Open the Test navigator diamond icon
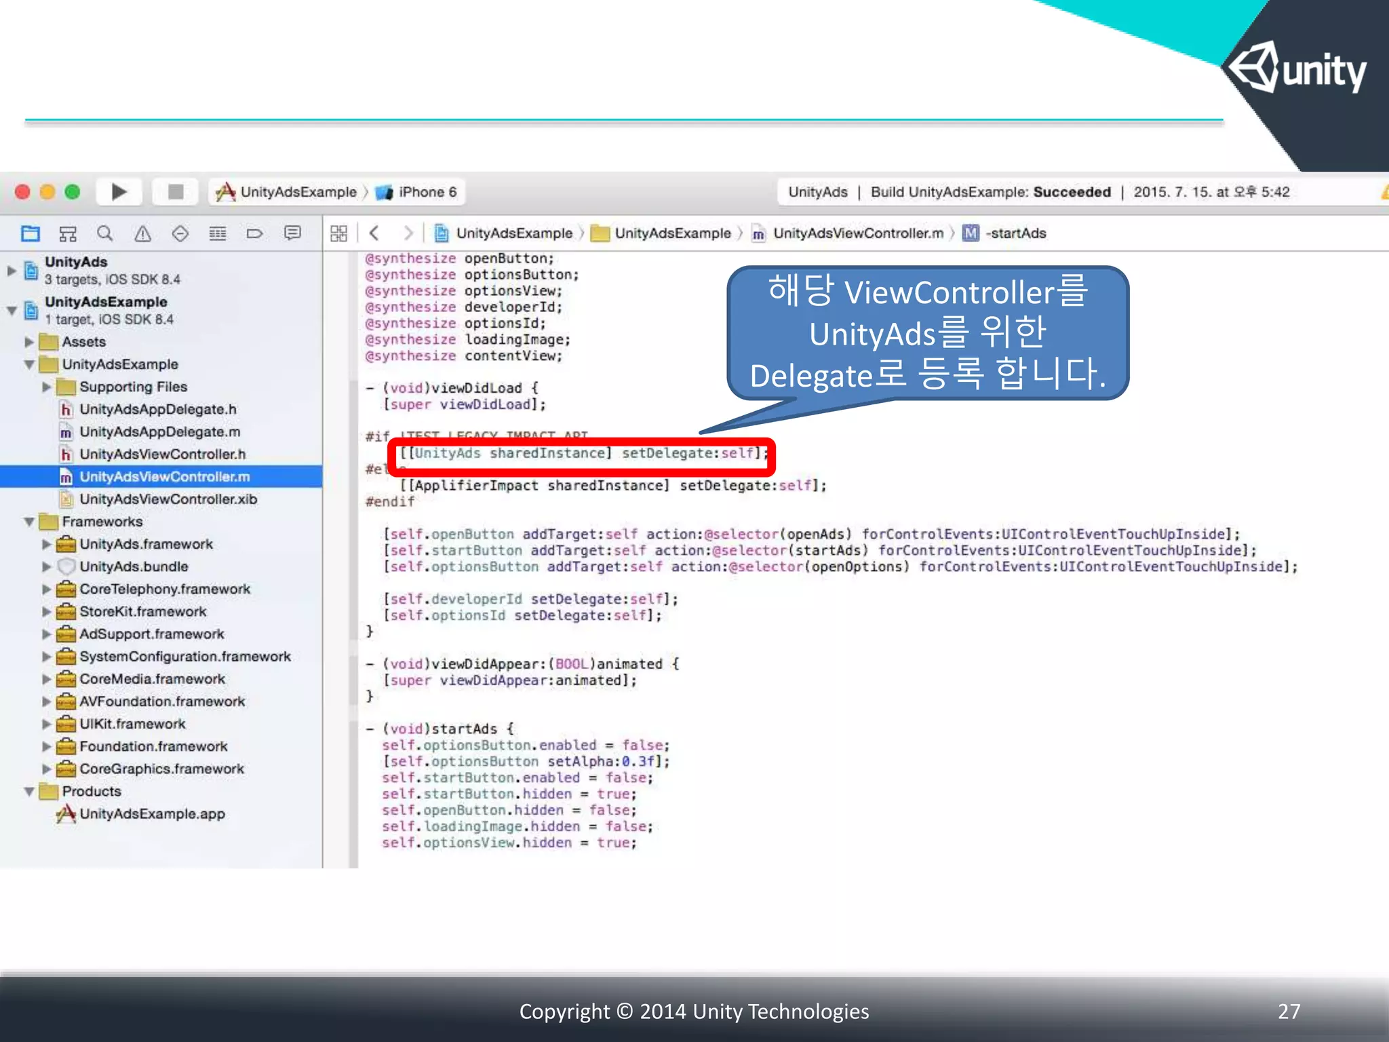The height and width of the screenshot is (1042, 1389). pos(180,233)
